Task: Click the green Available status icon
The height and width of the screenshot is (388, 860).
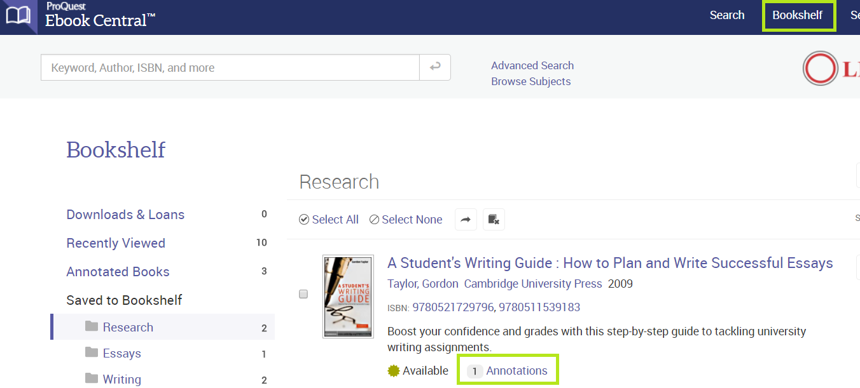Action: 394,371
